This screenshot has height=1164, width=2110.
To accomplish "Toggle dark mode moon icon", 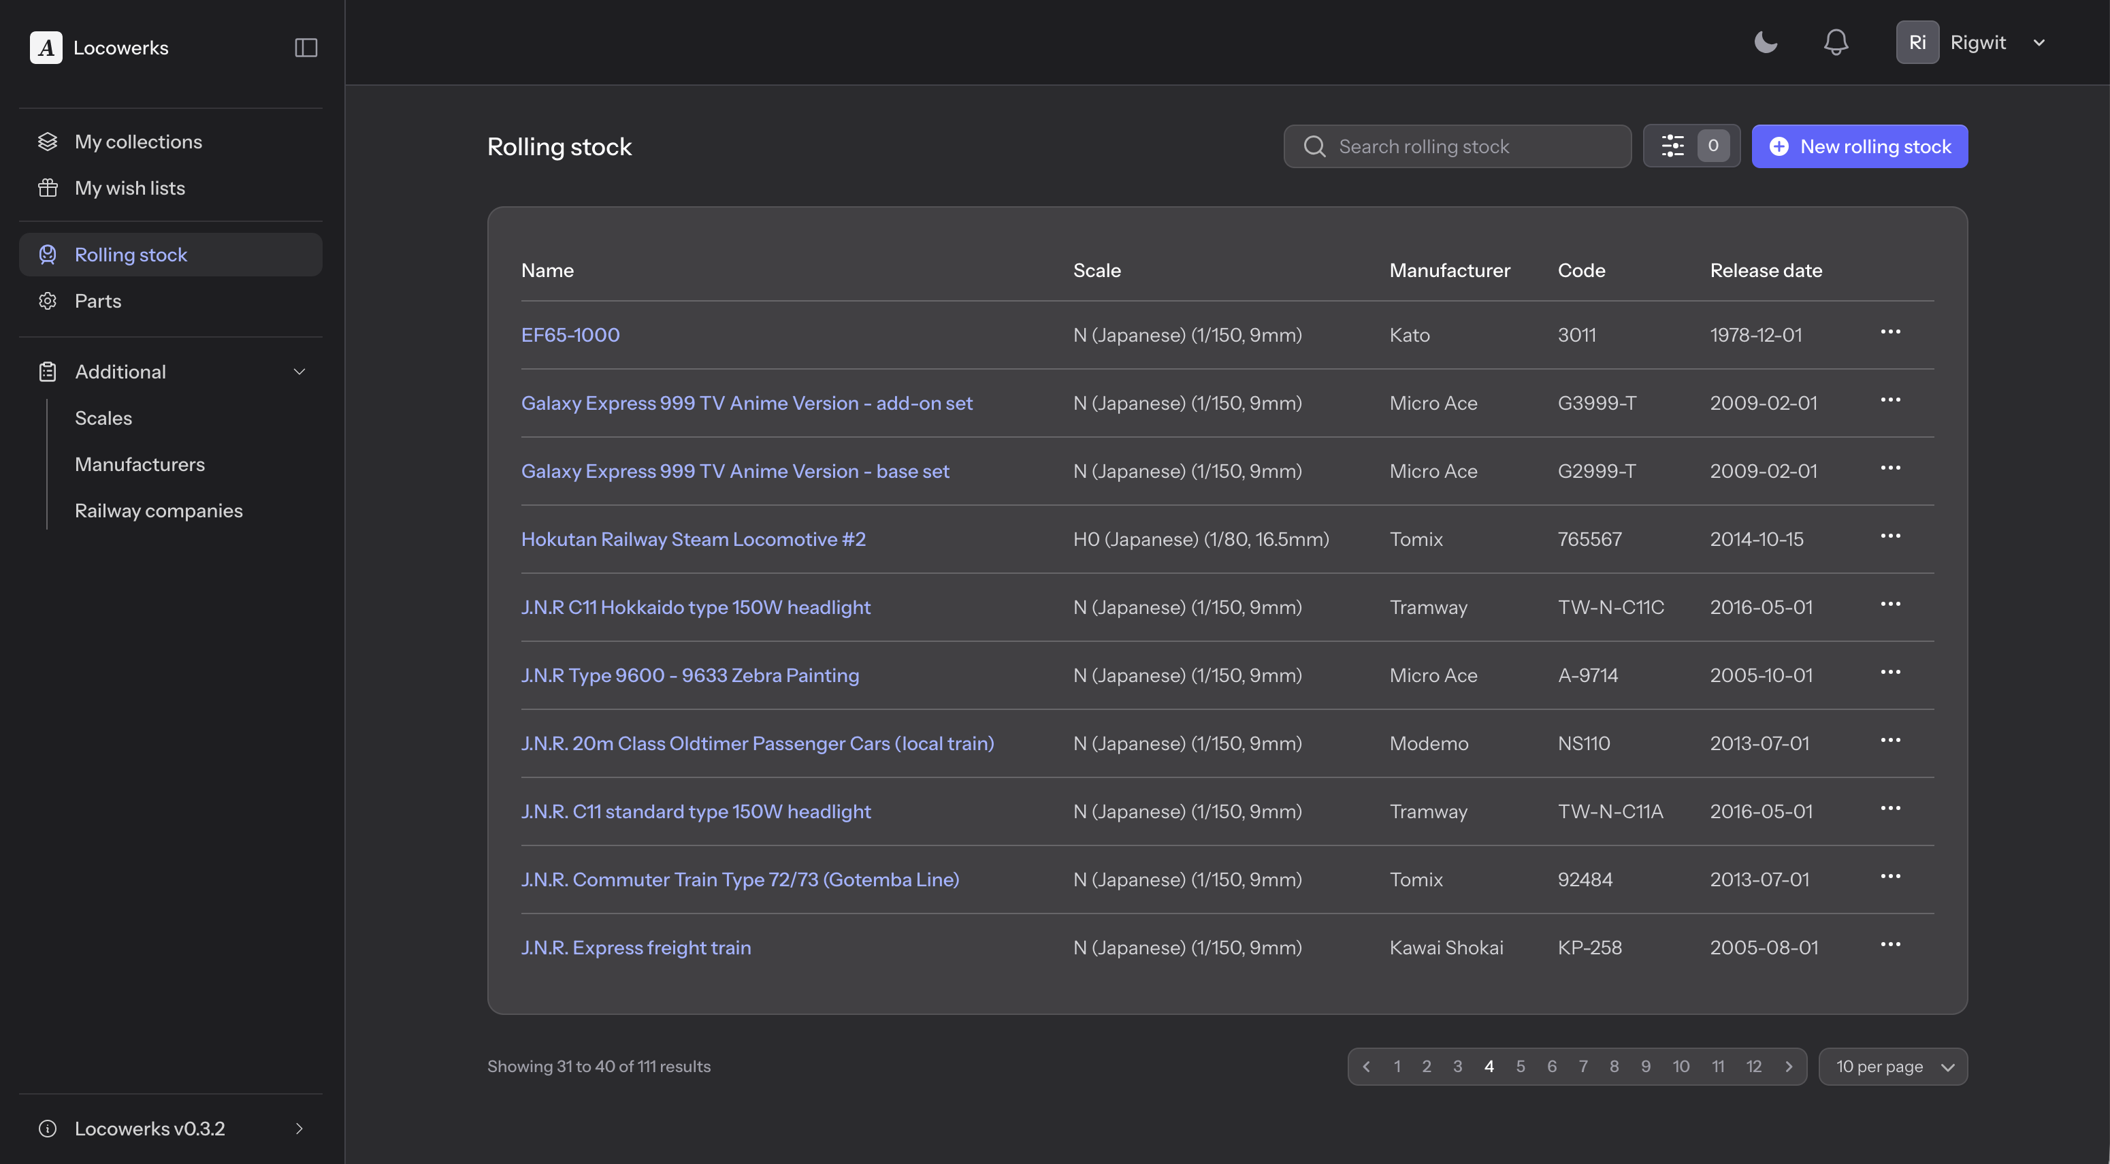I will (x=1766, y=42).
